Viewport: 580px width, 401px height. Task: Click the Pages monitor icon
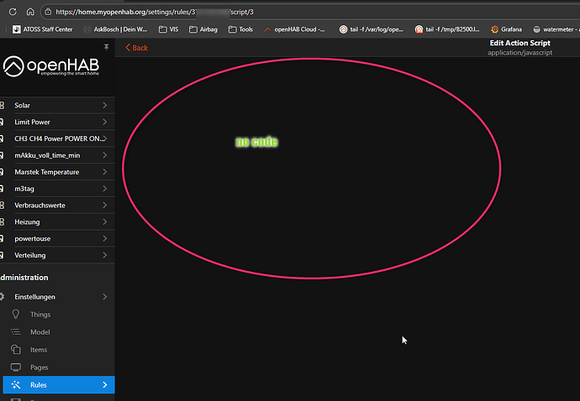click(x=15, y=367)
